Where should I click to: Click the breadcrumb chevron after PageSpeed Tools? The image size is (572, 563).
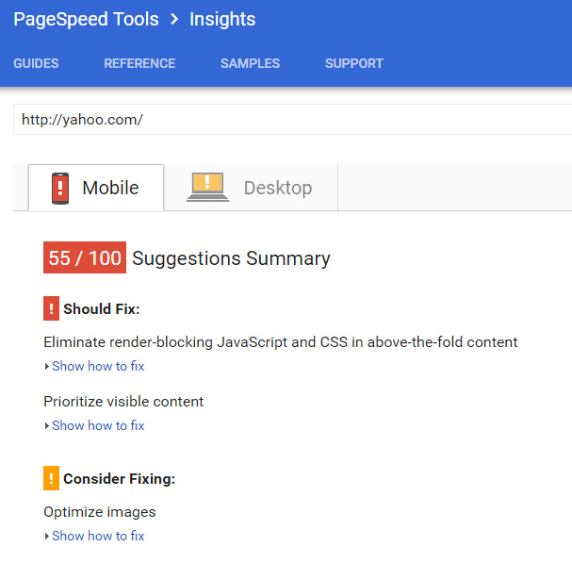[x=174, y=19]
